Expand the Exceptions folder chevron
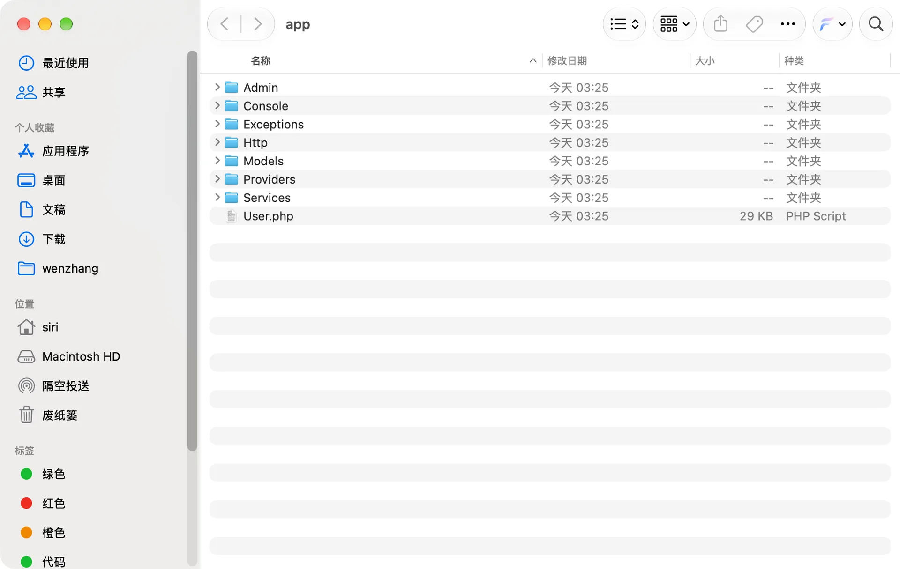900x569 pixels. [x=217, y=124]
